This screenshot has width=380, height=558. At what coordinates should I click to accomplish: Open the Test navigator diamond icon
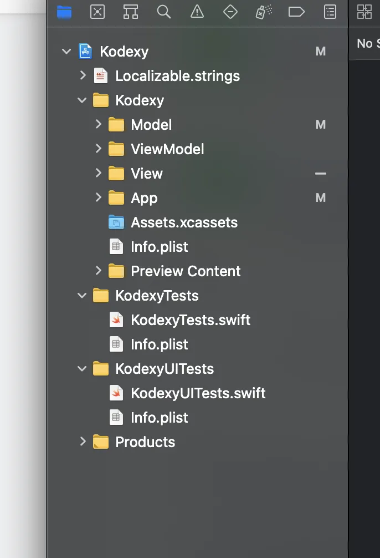(x=230, y=12)
